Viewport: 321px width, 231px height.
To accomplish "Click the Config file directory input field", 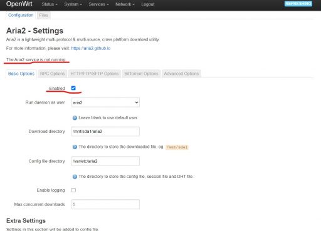I will 105,161.
